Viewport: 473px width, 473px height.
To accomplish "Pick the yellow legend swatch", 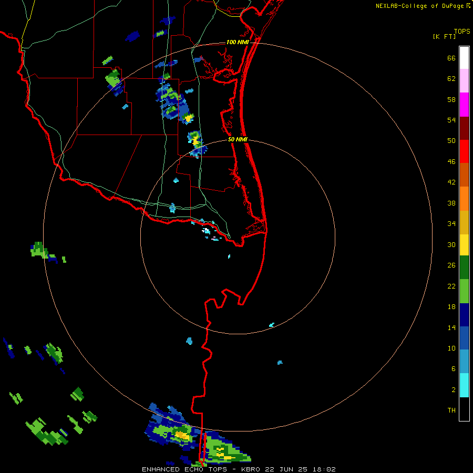I will click(464, 245).
